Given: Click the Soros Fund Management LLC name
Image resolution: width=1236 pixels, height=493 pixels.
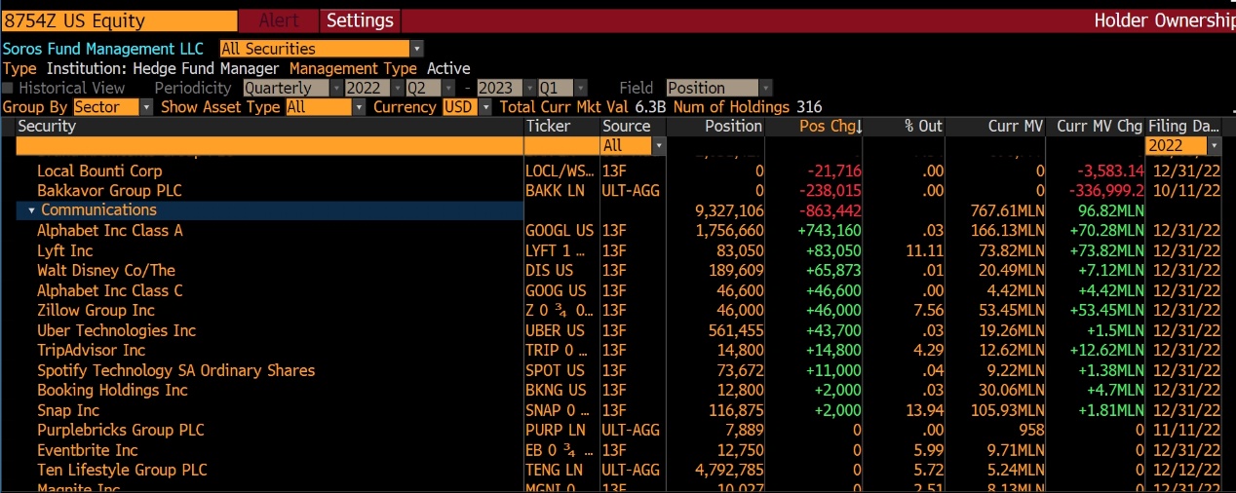Looking at the screenshot, I should tap(103, 49).
